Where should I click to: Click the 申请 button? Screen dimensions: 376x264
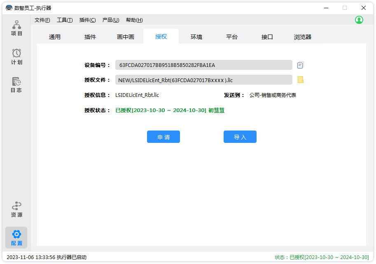(x=163, y=137)
